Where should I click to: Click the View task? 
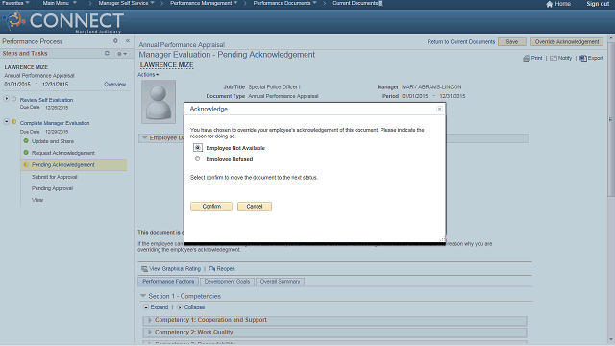(37, 200)
